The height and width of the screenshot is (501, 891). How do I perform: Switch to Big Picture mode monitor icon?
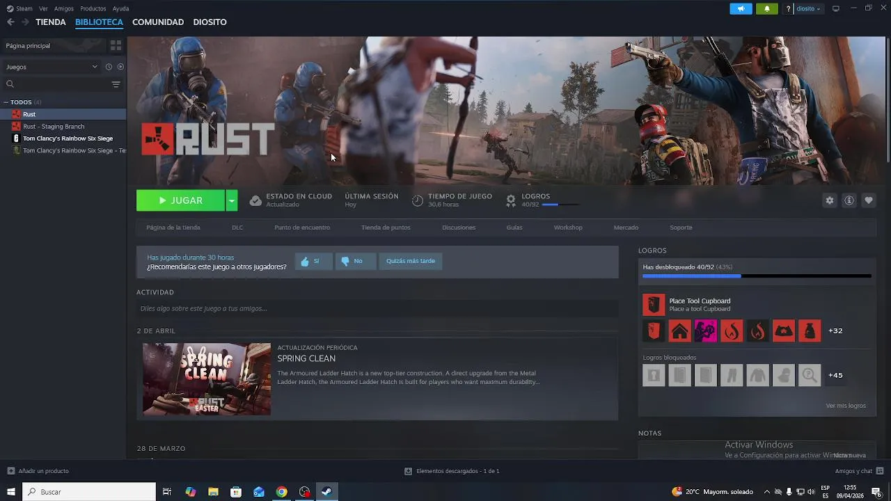pos(836,8)
